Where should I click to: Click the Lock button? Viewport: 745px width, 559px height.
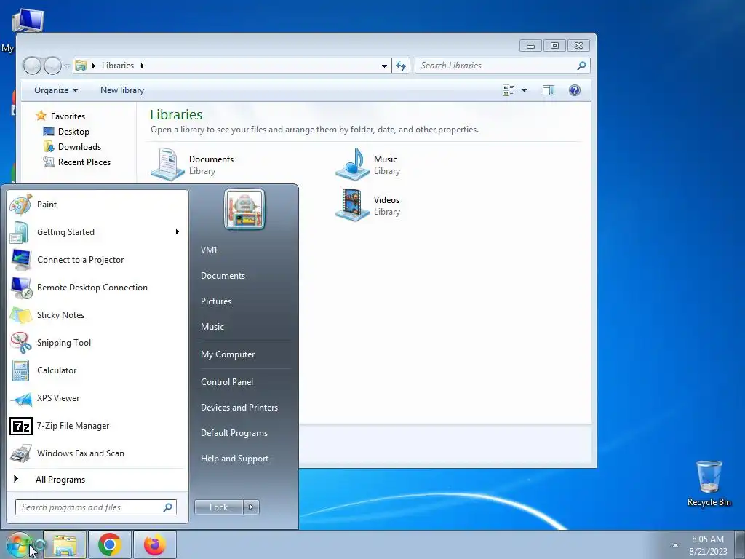(x=219, y=507)
